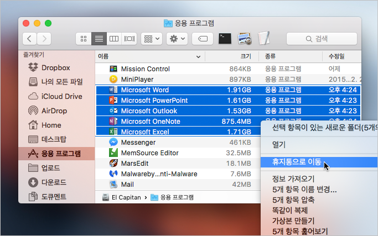Select the Messenger app icon
The image size is (378, 236).
tap(113, 143)
